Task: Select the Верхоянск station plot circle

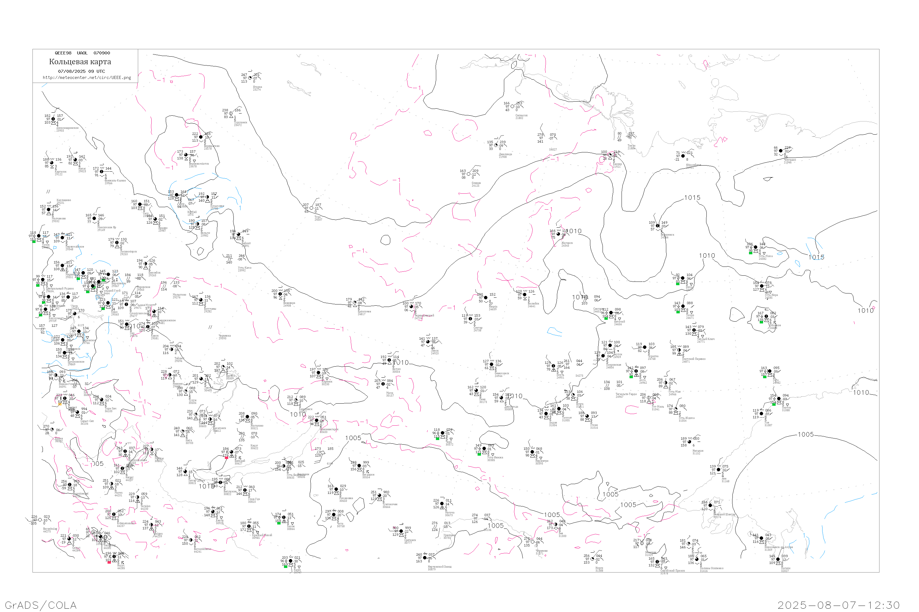Action: (x=658, y=226)
